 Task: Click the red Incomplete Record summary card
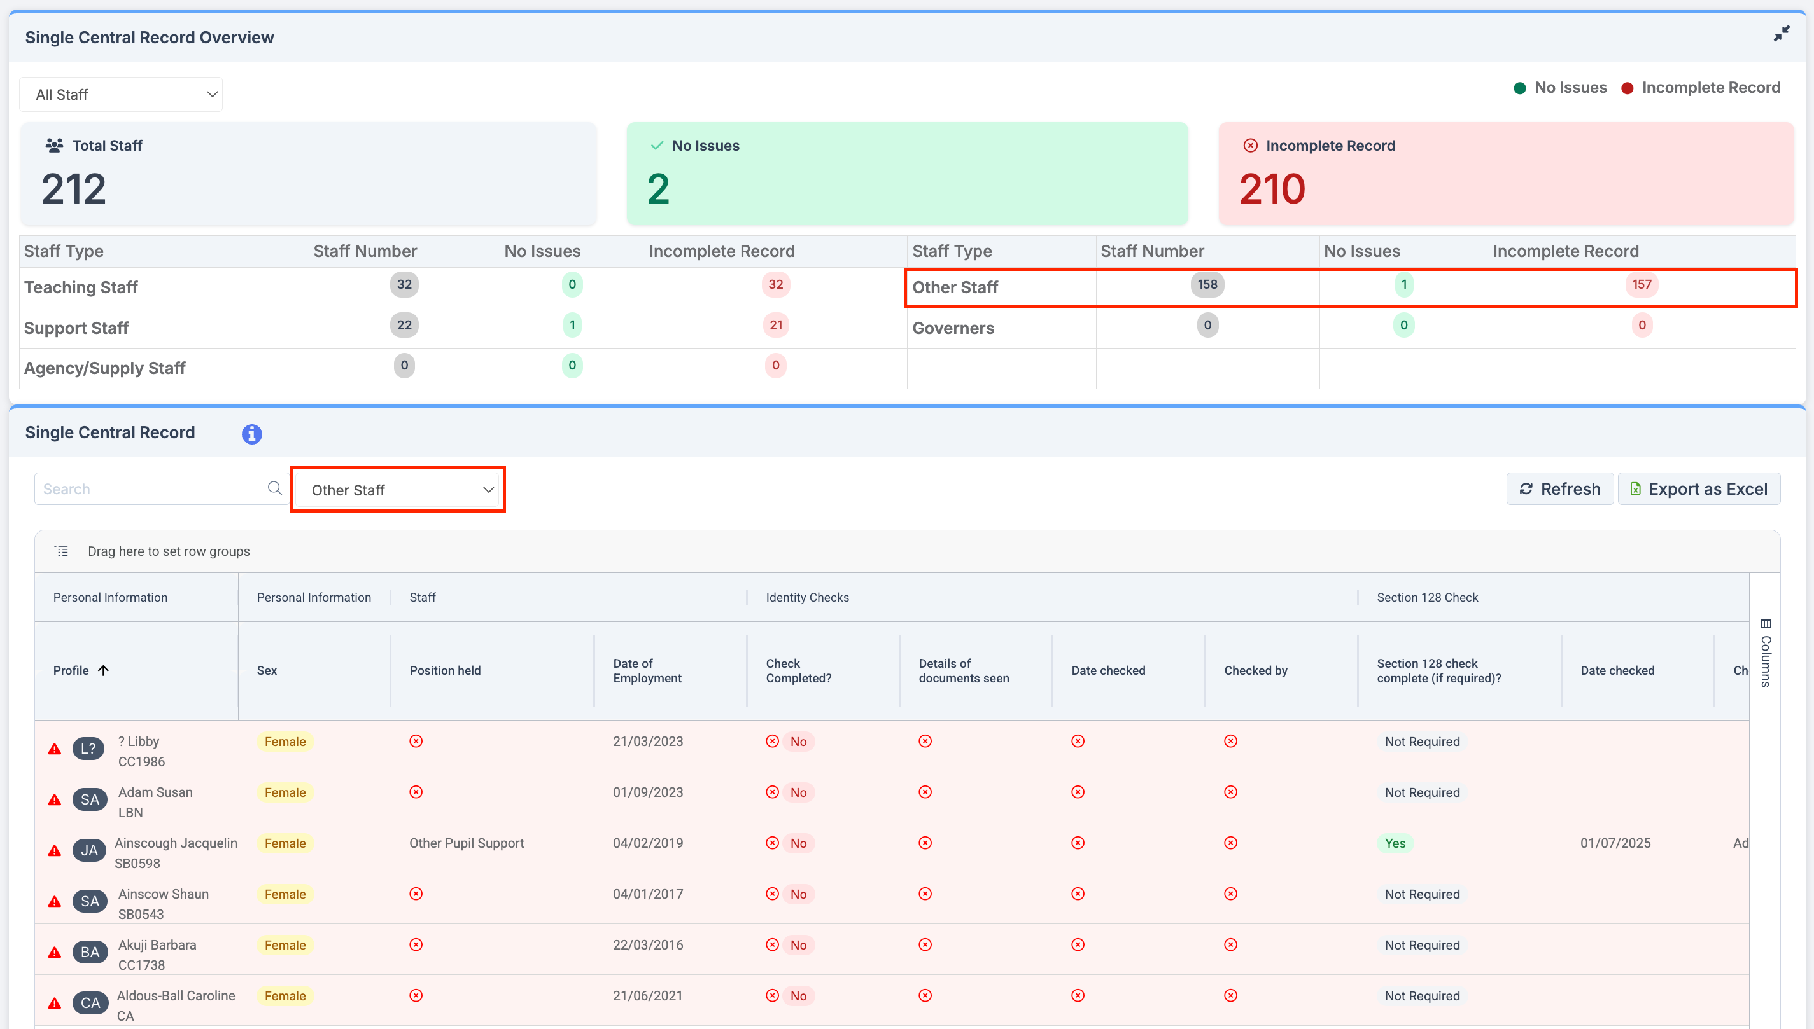point(1506,174)
